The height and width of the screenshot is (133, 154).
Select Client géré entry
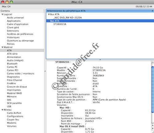pos(13,28)
